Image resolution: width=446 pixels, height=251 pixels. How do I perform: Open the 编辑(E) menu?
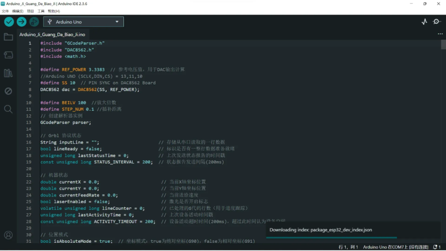(18, 12)
